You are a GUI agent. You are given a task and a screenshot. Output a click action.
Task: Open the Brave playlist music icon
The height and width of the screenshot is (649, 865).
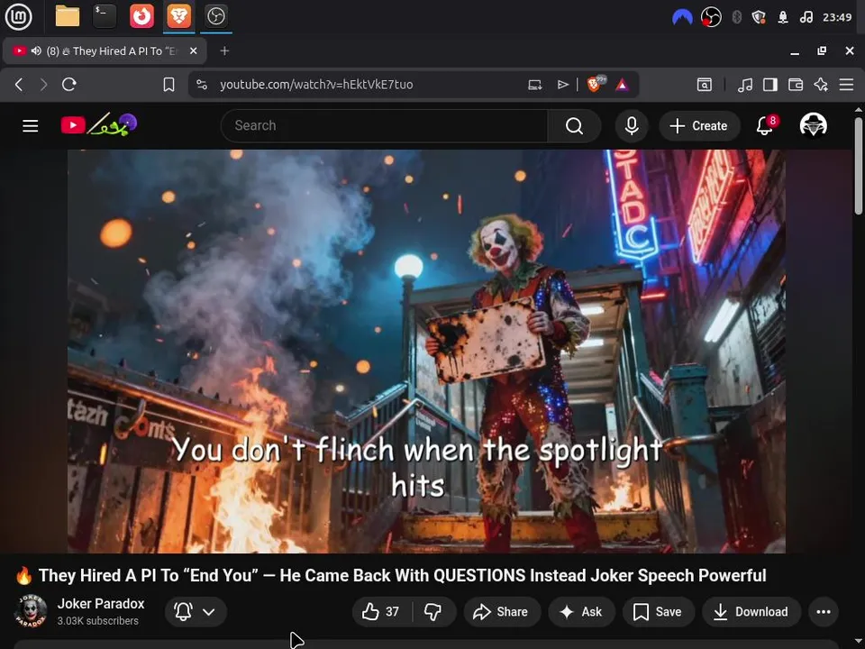745,85
